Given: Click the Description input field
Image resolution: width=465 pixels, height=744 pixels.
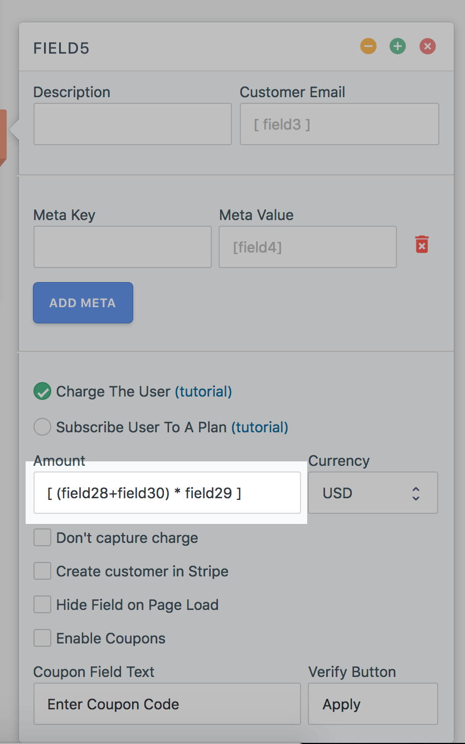Looking at the screenshot, I should (132, 124).
